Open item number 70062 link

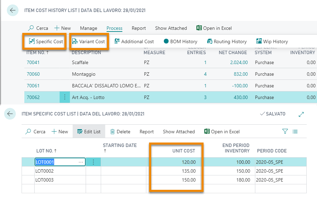click(x=33, y=97)
